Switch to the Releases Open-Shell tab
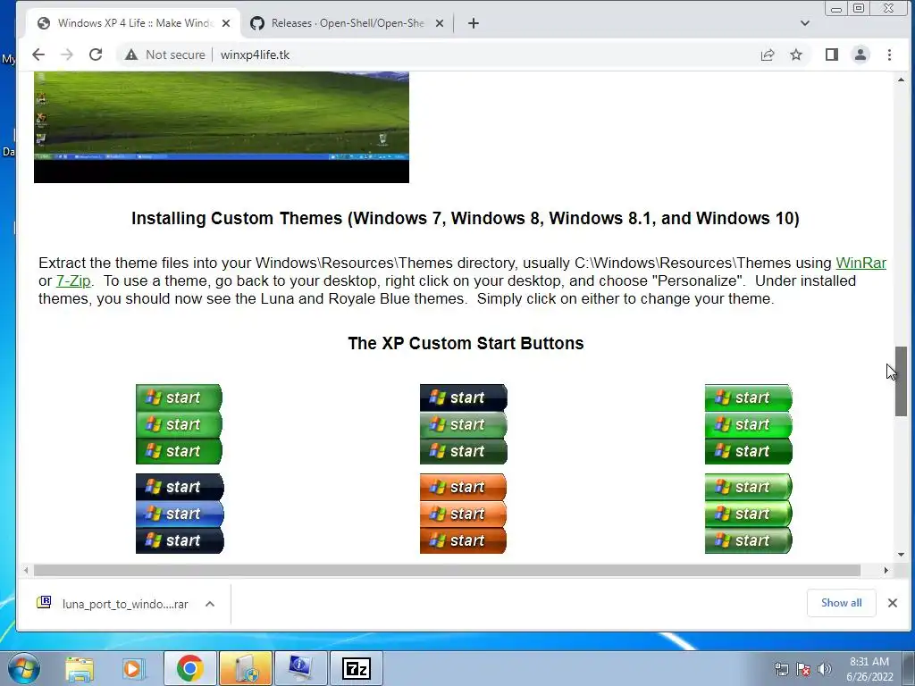915x686 pixels. (x=347, y=23)
